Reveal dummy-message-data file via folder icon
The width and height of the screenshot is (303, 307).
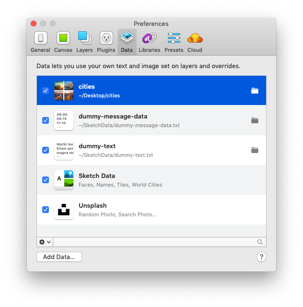coord(255,120)
